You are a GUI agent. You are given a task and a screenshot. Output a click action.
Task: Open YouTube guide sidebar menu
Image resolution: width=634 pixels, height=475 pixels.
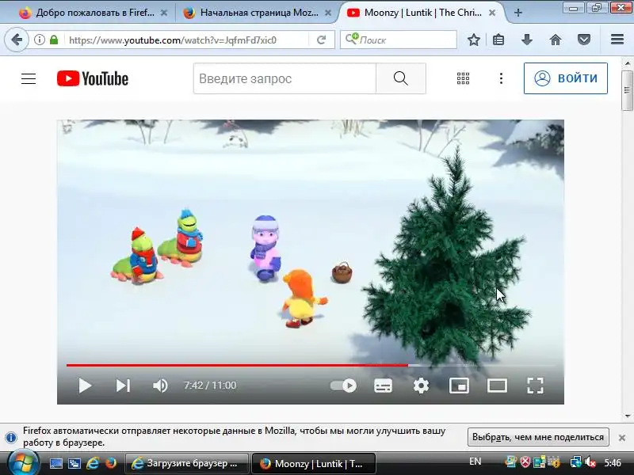(x=29, y=78)
